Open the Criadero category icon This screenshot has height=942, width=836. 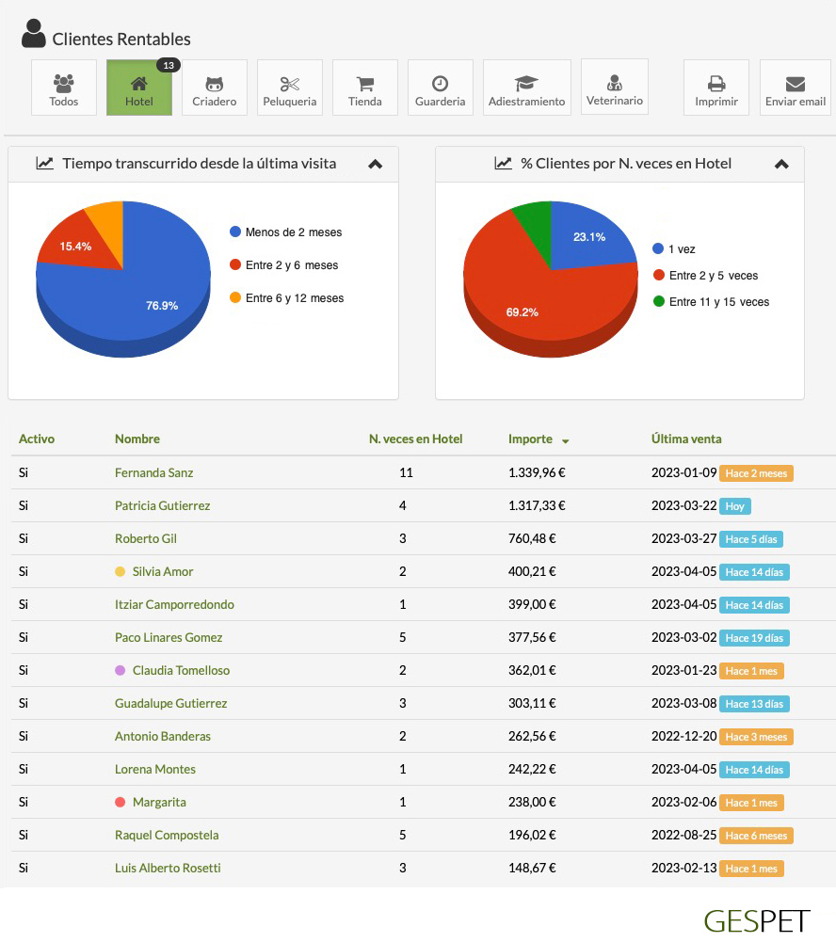pos(215,84)
